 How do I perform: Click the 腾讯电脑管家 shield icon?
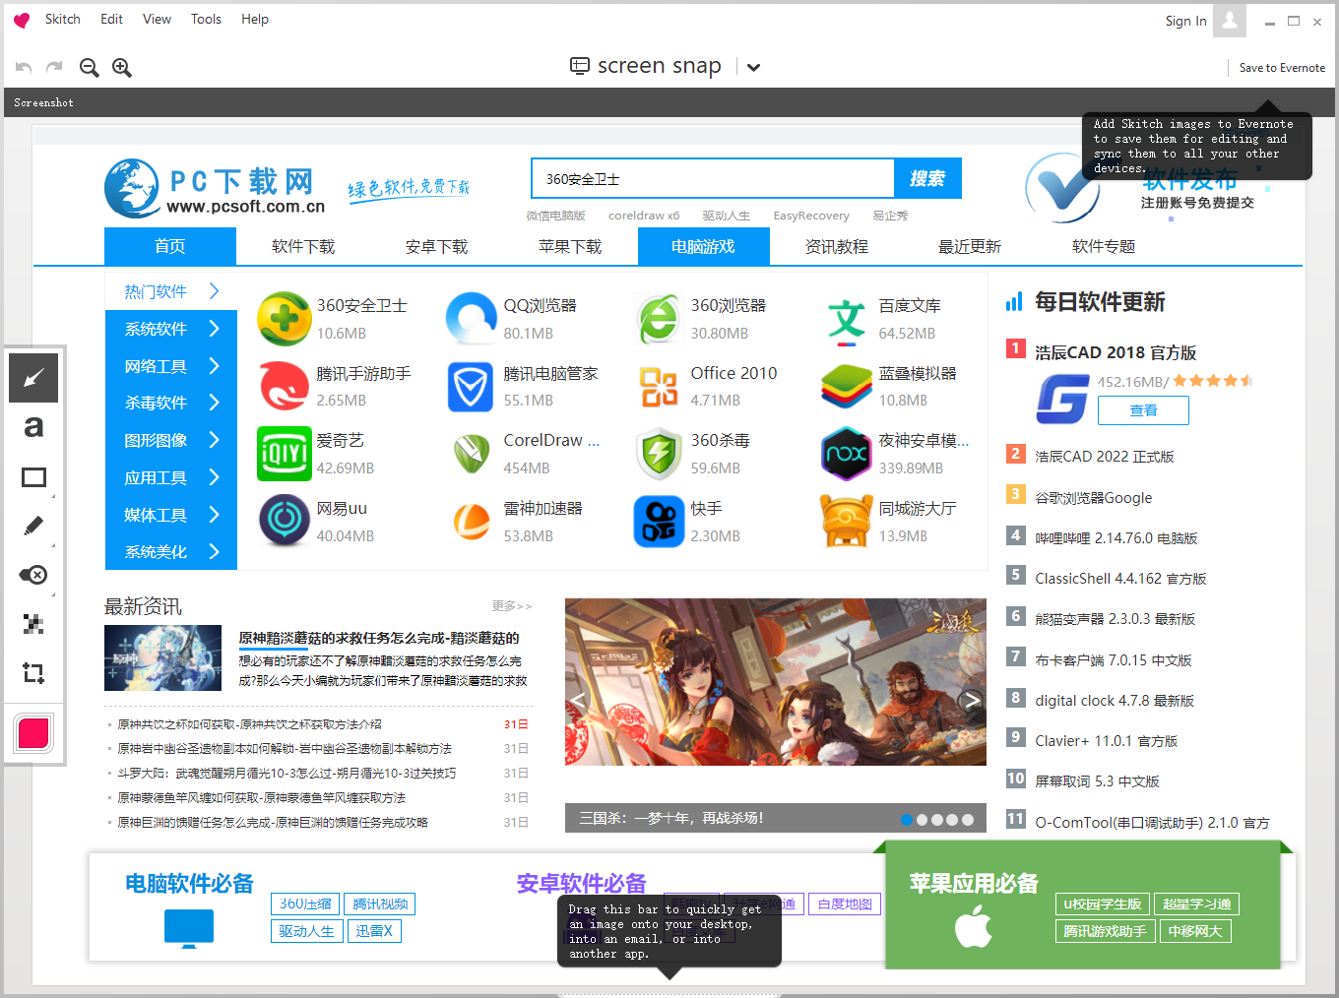[471, 387]
